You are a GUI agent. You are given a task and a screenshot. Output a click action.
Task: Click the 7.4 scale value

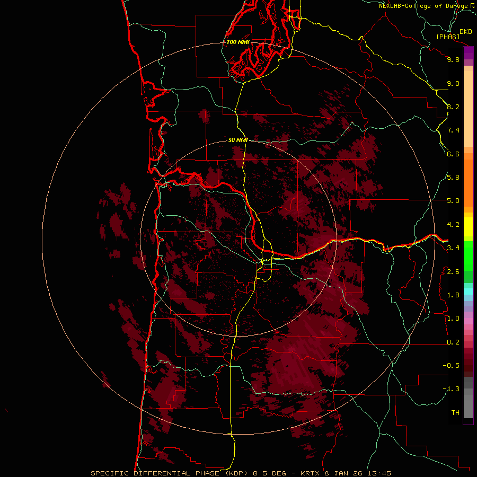[453, 130]
